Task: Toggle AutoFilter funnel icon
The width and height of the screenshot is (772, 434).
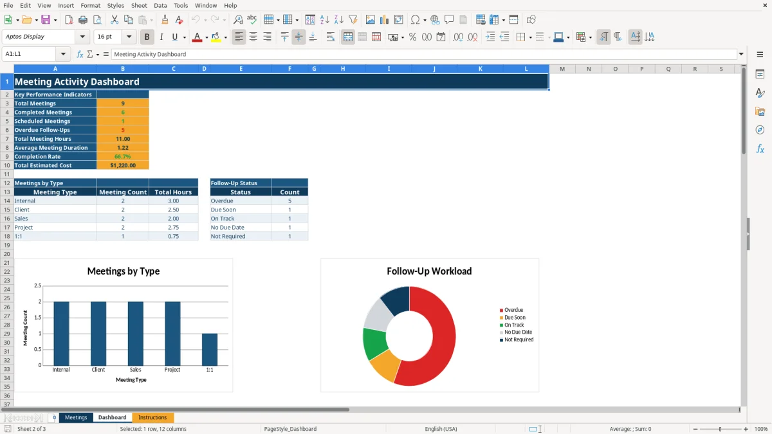Action: tap(353, 20)
